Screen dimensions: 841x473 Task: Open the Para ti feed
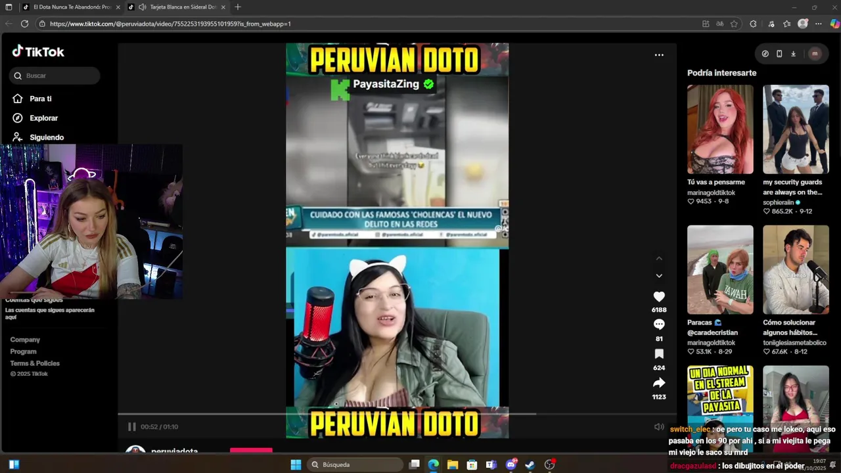pyautogui.click(x=32, y=99)
